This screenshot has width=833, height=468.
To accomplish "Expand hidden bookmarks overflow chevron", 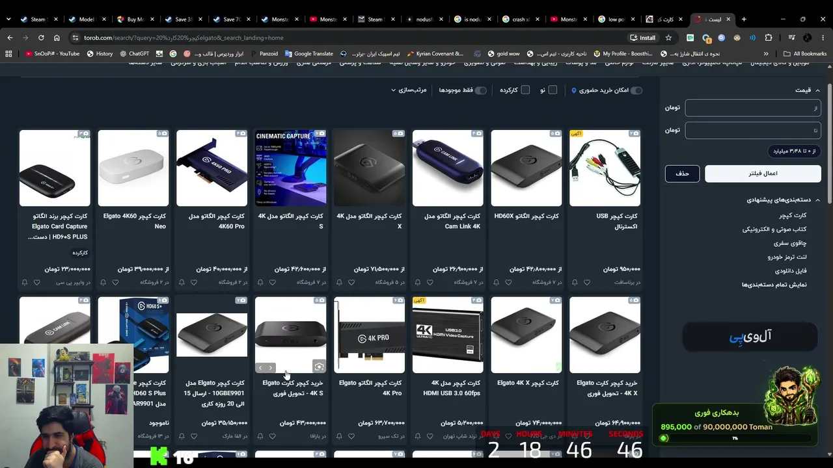I will coord(766,54).
